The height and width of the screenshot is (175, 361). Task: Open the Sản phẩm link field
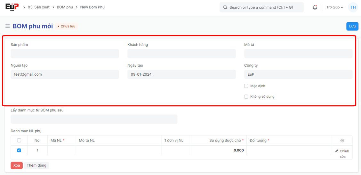point(65,54)
